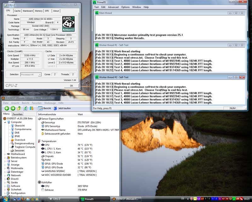Click the AMD Athlon 64 X2 logo in CPU-Z
The width and height of the screenshot is (252, 202).
point(68,24)
